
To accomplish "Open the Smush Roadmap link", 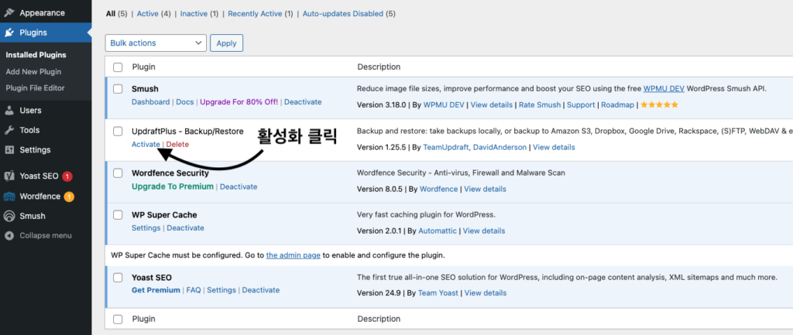I will coord(617,105).
